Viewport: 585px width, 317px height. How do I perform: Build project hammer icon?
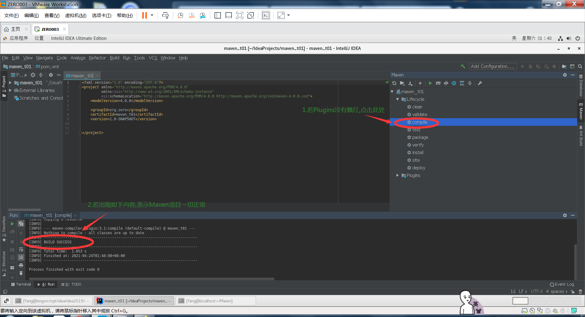pyautogui.click(x=463, y=66)
